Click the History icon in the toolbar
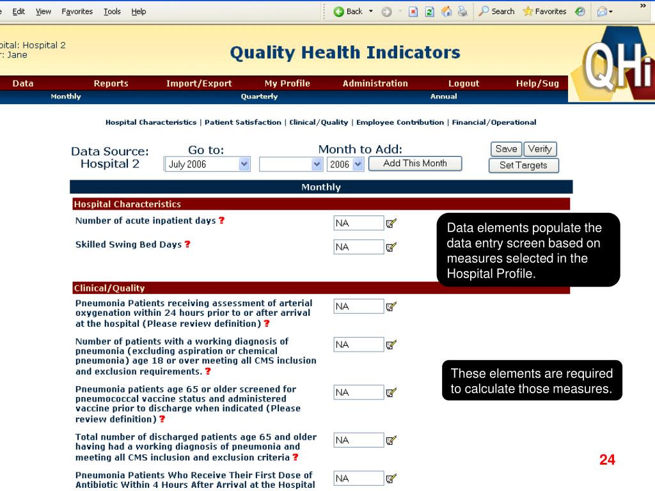Image resolution: width=655 pixels, height=491 pixels. (x=580, y=12)
